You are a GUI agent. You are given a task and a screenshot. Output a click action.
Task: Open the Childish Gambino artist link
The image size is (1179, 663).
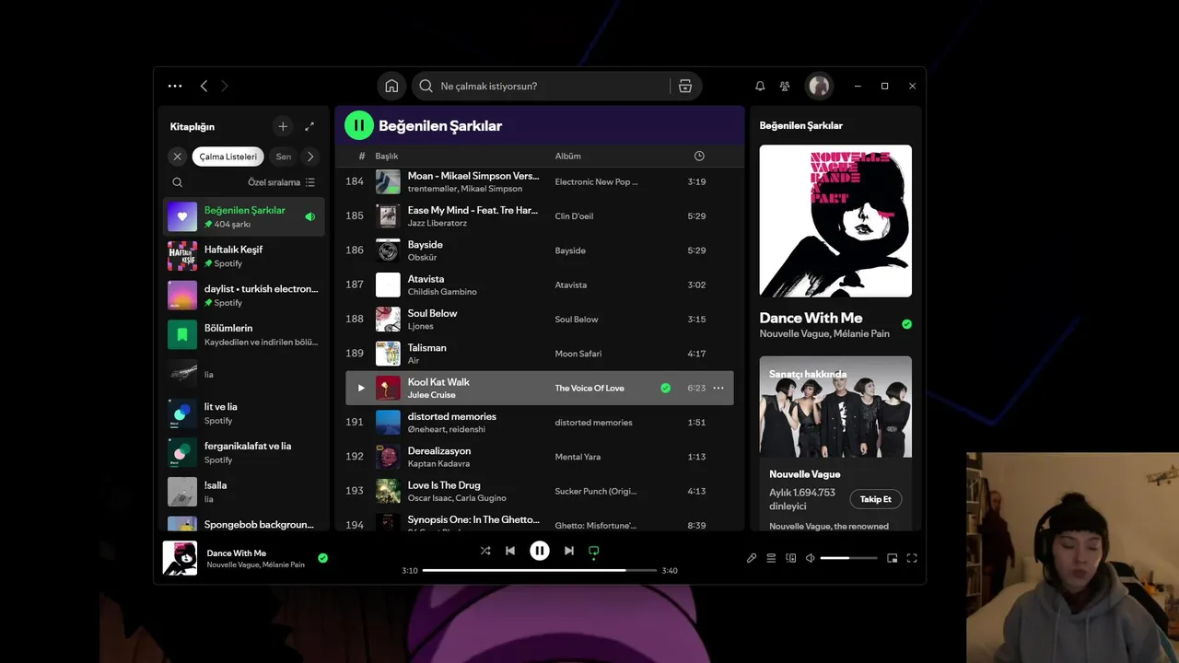point(442,292)
